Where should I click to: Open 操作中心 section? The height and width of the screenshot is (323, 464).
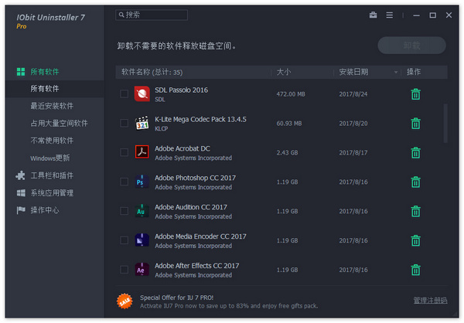coord(45,210)
